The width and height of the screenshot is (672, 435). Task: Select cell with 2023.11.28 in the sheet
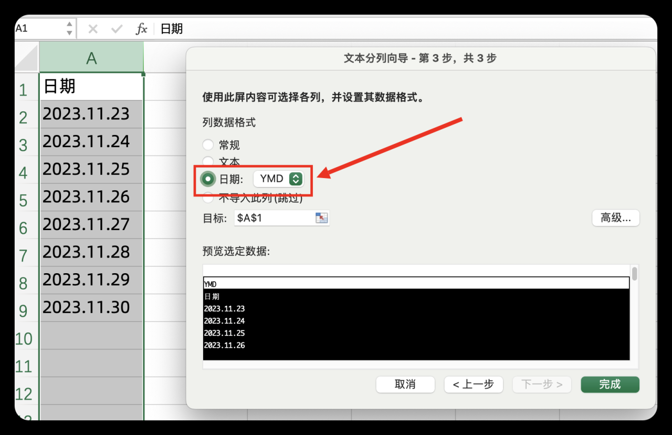(x=91, y=252)
